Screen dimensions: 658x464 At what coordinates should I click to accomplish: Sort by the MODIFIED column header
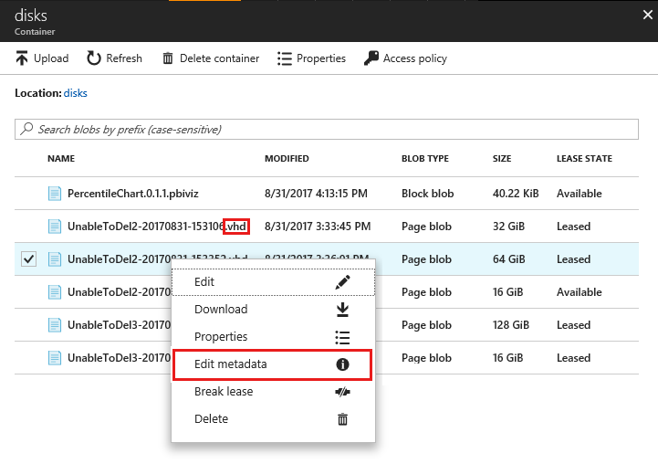pos(287,159)
